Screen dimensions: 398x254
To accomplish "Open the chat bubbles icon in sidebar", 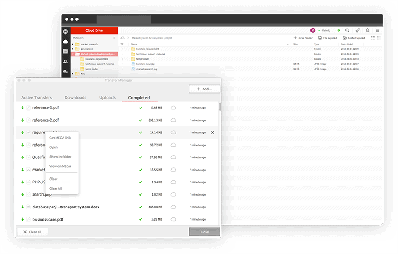I will click(65, 71).
